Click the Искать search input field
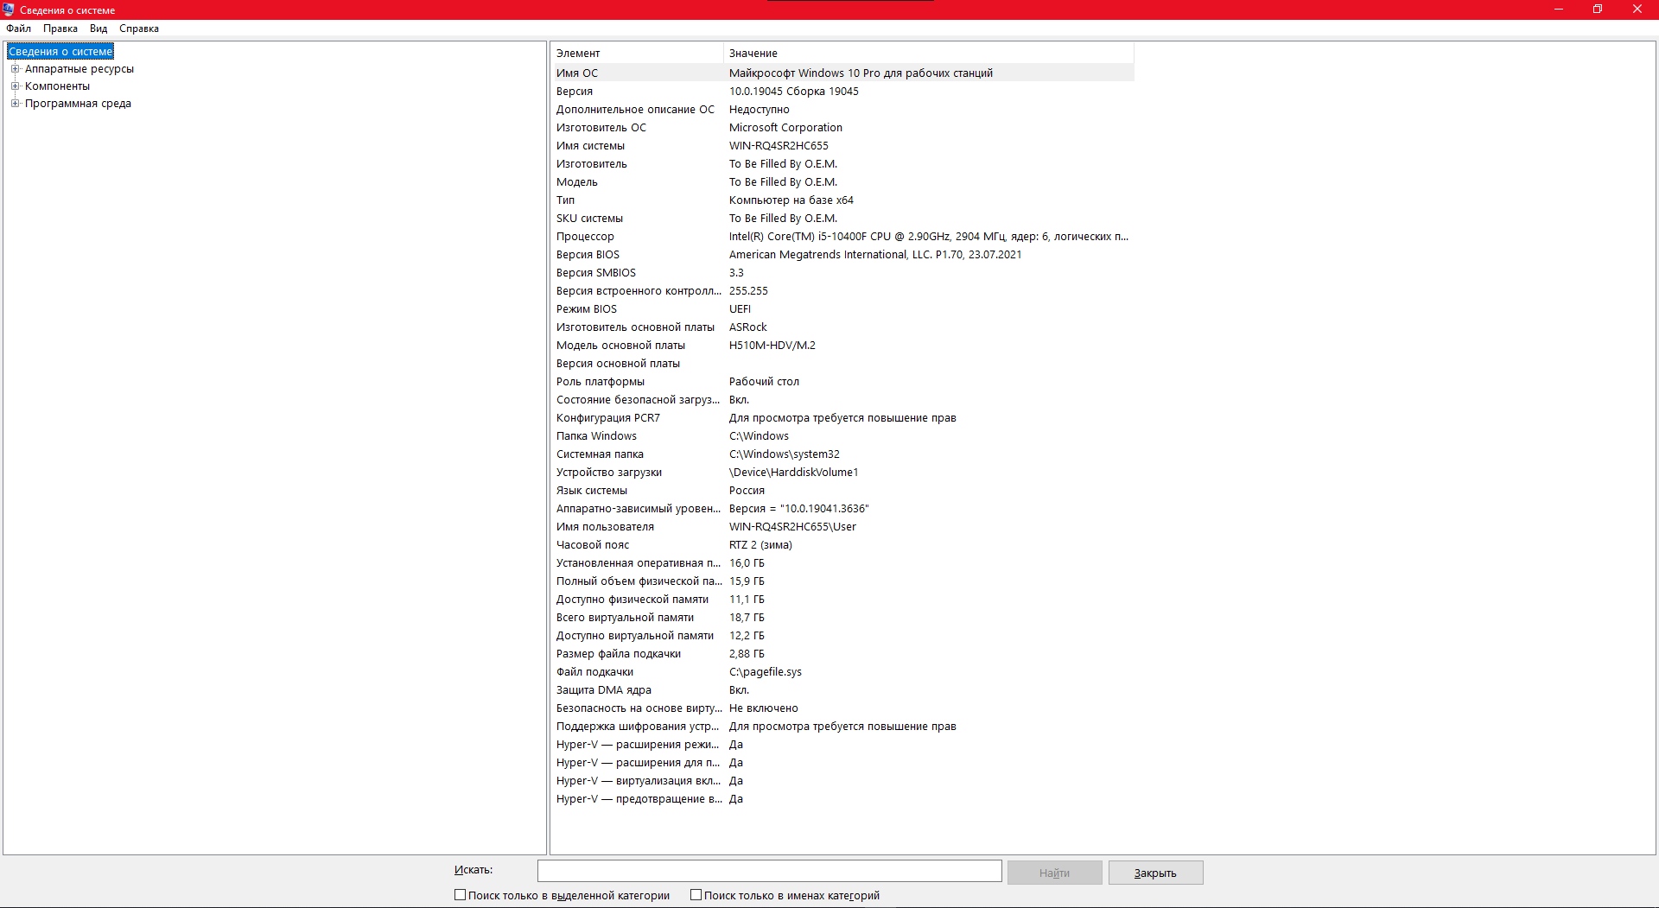The width and height of the screenshot is (1659, 908). point(769,871)
